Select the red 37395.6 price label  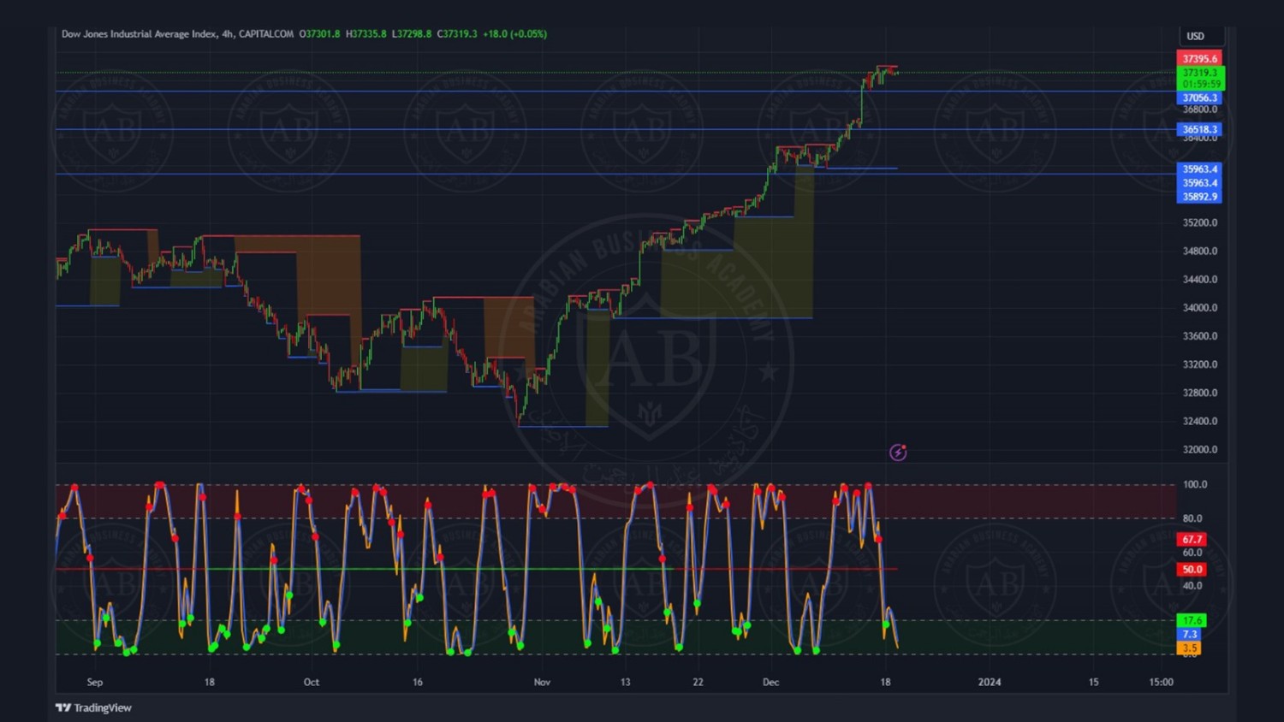(1199, 59)
